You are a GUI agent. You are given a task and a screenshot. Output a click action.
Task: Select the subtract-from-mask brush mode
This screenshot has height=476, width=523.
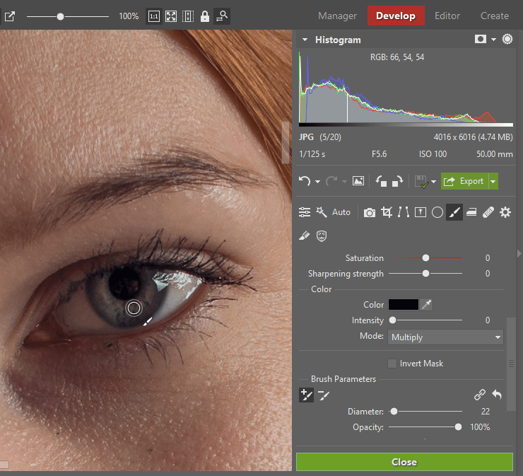pos(323,395)
